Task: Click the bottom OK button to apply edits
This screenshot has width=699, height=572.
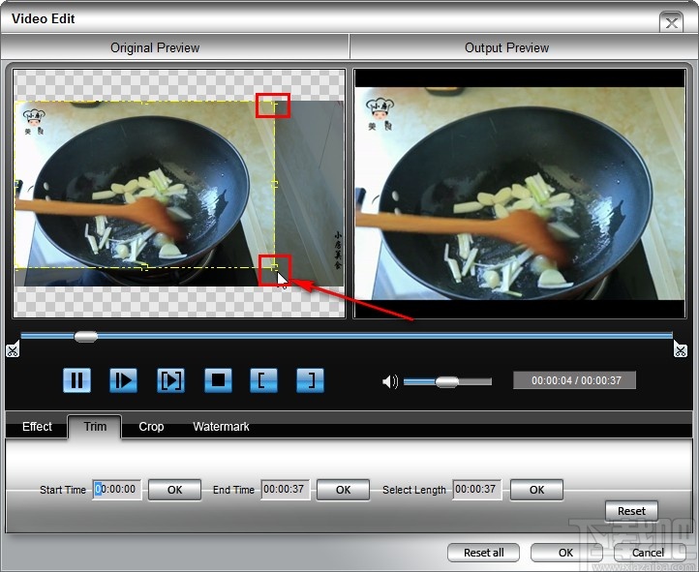Action: tap(566, 553)
